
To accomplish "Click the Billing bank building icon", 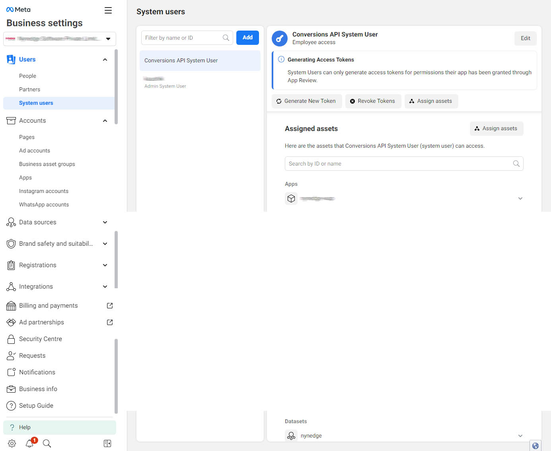I will pos(11,306).
